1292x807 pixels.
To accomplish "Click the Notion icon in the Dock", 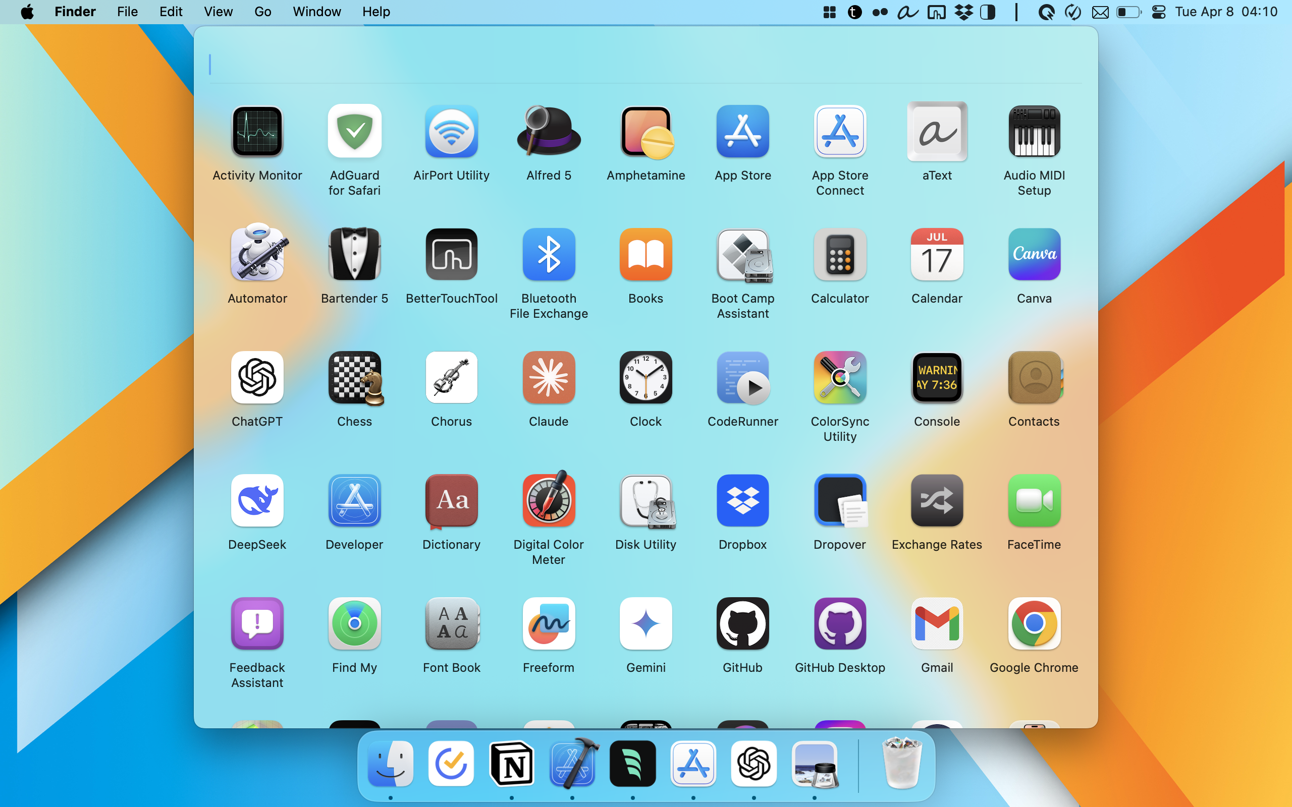I will coord(511,764).
